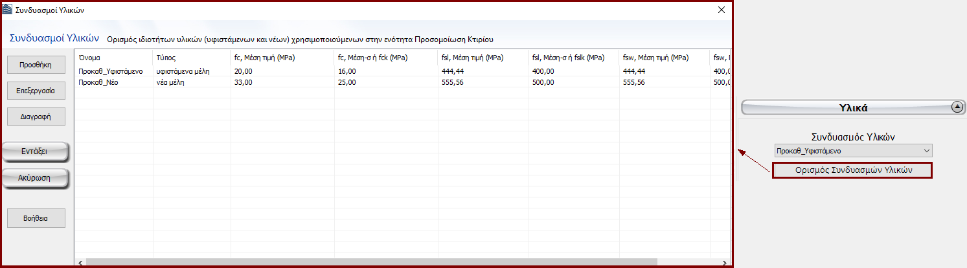The image size is (967, 268).
Task: Open the Συνδυασμός Υλικών dropdown
Action: [853, 151]
